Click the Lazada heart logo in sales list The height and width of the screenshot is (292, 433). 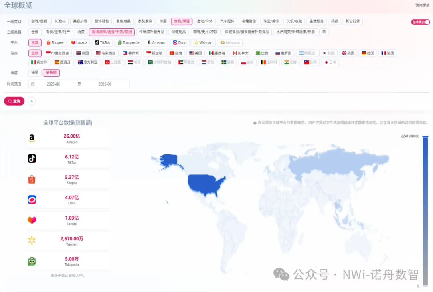point(32,220)
